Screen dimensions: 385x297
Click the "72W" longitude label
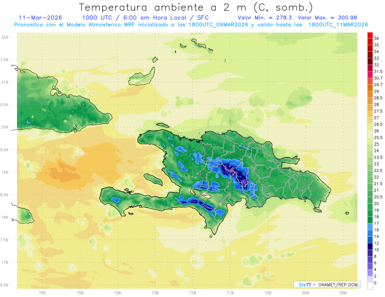point(193,293)
